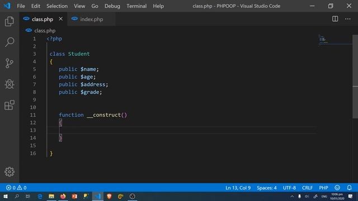
Task: Open the Search view in activity bar
Action: point(10,42)
